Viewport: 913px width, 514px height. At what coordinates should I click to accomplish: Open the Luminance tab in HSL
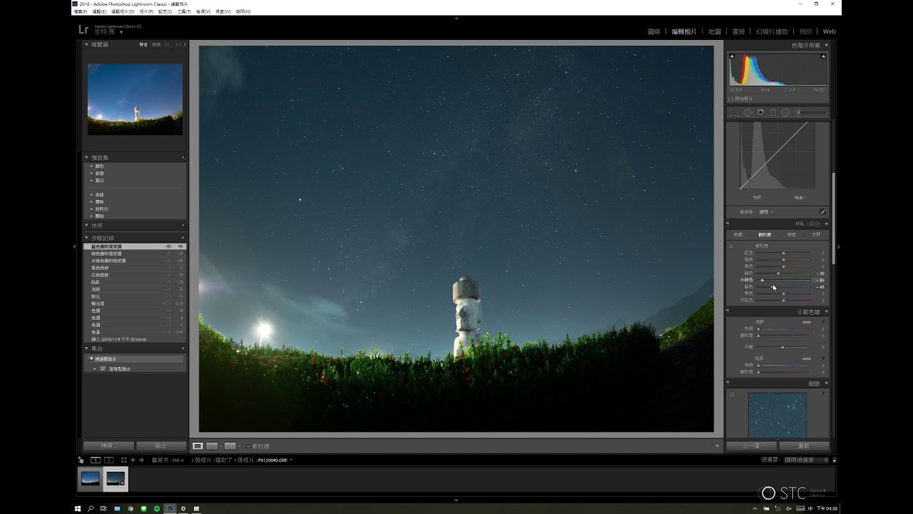(791, 235)
